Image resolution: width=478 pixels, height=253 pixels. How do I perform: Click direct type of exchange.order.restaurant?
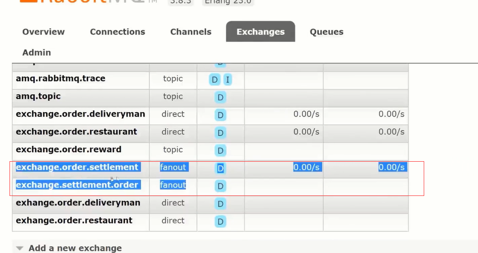point(173,132)
